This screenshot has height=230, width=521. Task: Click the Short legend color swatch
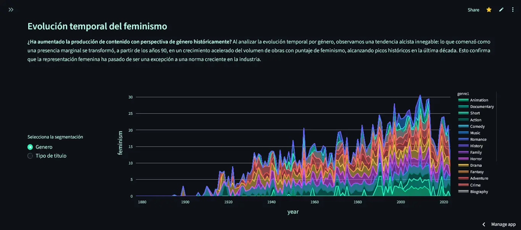click(x=463, y=113)
